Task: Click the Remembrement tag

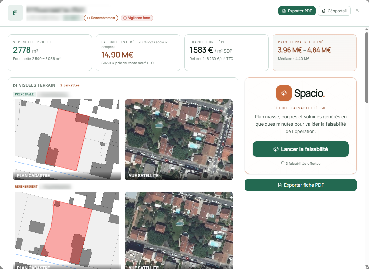Action: [101, 18]
